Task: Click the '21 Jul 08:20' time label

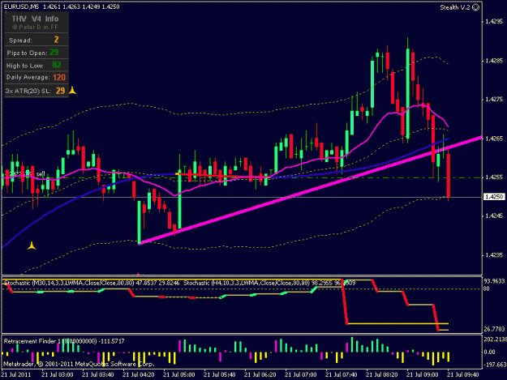Action: coord(381,375)
